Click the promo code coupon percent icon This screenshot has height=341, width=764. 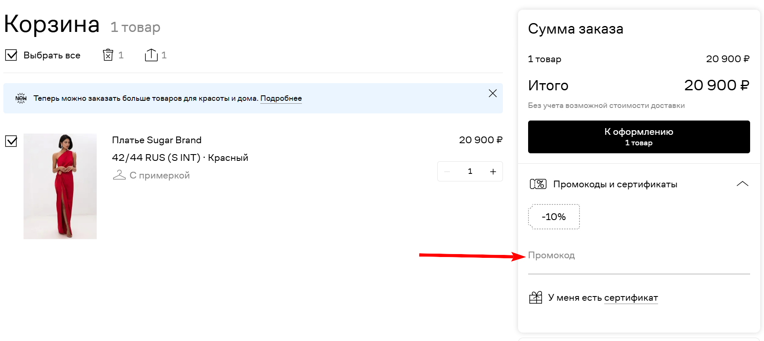click(538, 184)
